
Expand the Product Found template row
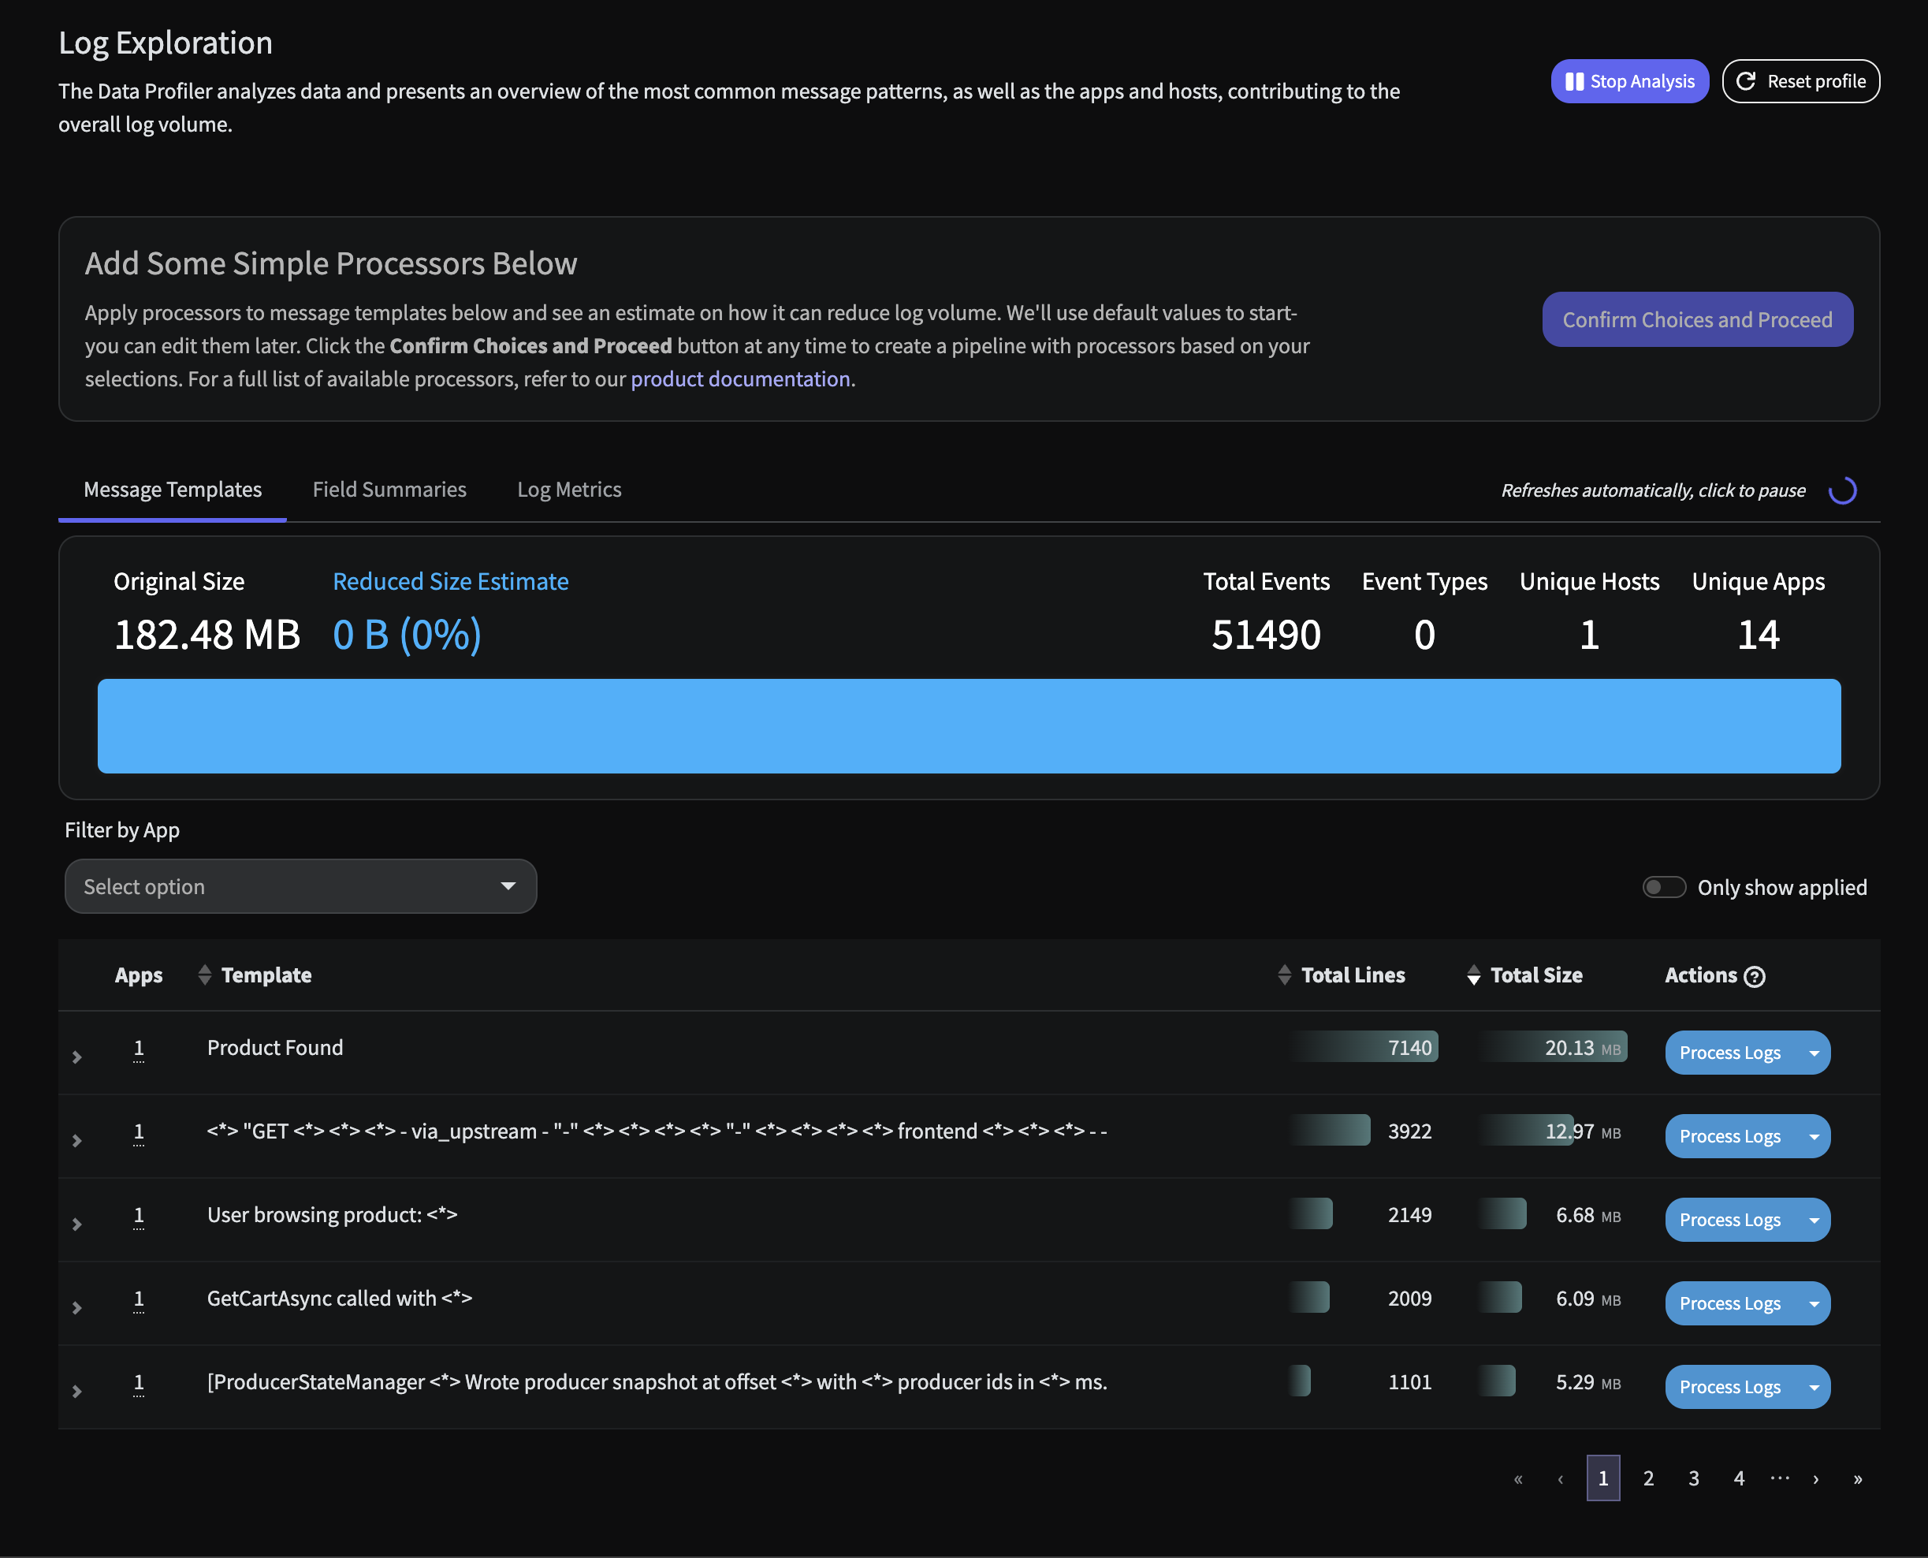click(x=77, y=1057)
